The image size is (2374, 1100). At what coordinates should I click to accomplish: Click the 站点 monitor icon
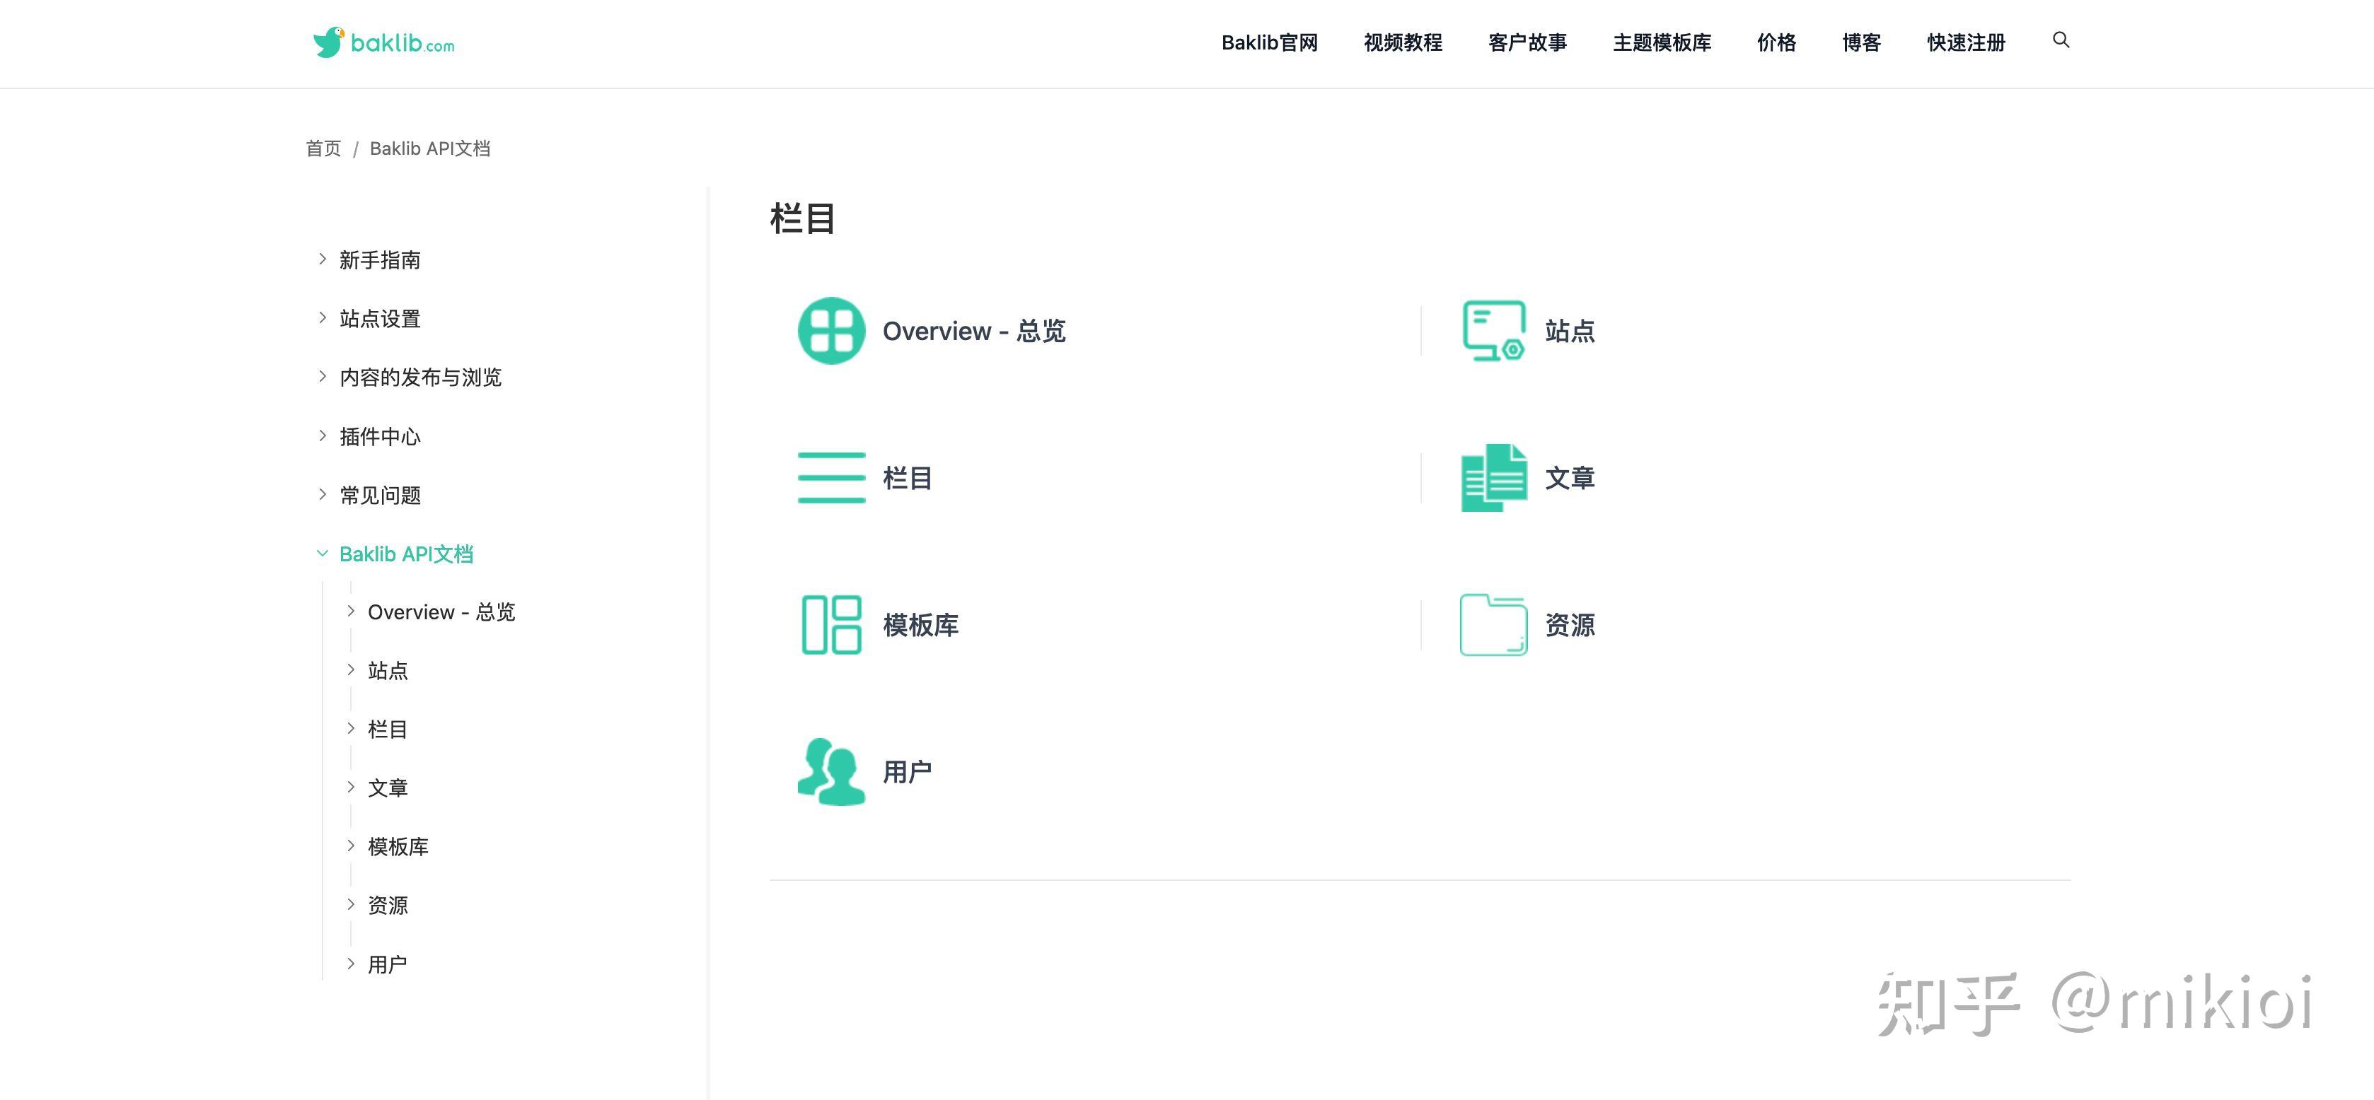click(1492, 330)
